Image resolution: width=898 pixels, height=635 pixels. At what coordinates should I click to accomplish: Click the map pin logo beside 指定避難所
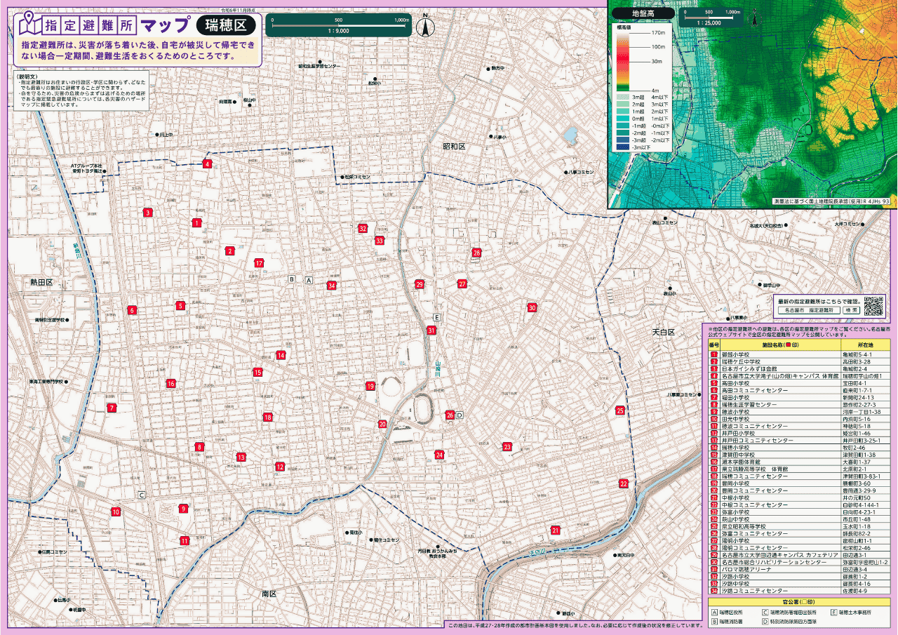coord(29,26)
